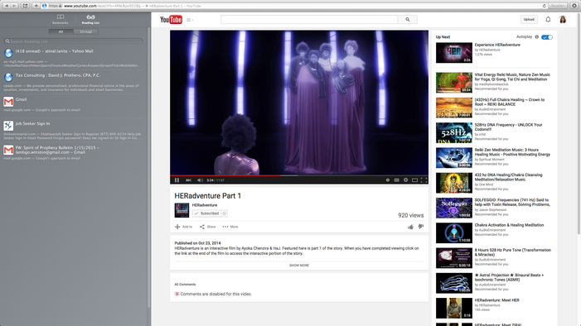Screen dimensions: 581x326
Task: Click the Autoplay info icon
Action: coord(536,37)
